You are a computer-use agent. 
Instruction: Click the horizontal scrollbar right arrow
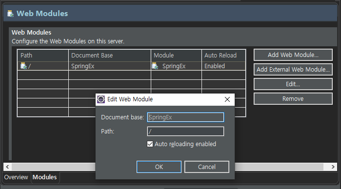(x=333, y=167)
